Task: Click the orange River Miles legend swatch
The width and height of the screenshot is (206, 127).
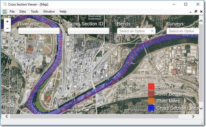Action: [x=151, y=101]
